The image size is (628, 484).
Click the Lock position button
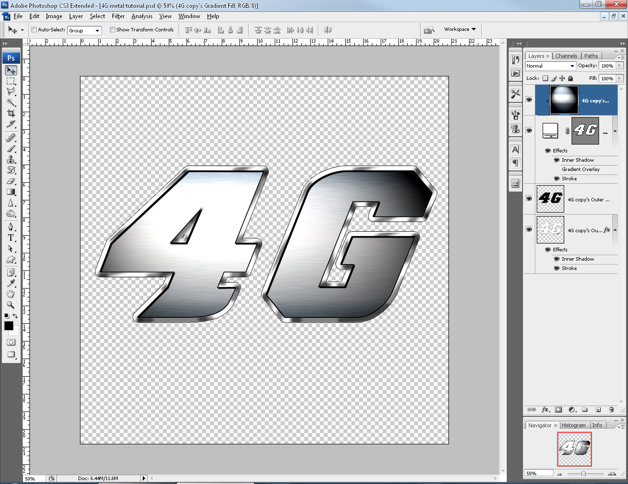point(562,78)
